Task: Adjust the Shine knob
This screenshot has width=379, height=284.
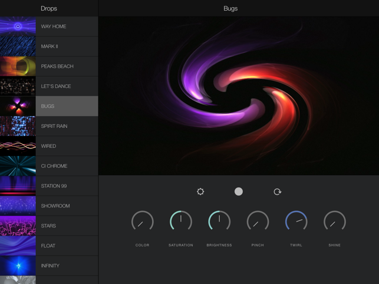Action: (x=335, y=221)
